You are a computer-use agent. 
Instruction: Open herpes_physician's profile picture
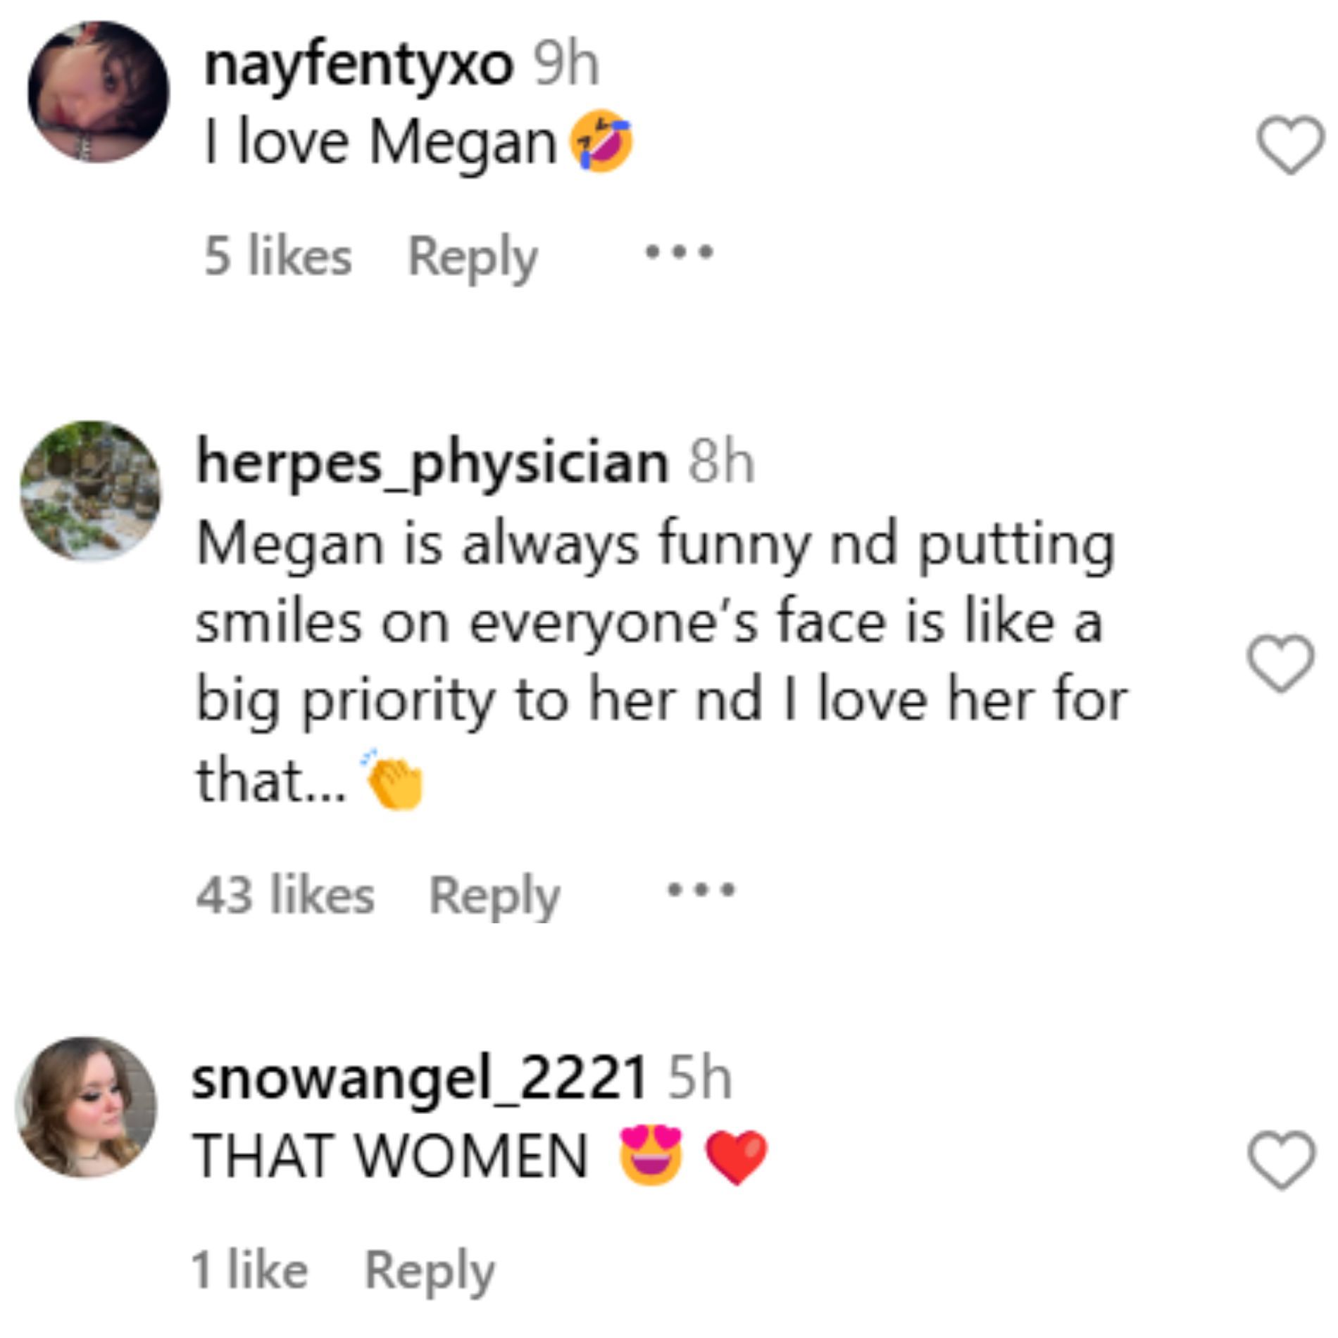(90, 491)
